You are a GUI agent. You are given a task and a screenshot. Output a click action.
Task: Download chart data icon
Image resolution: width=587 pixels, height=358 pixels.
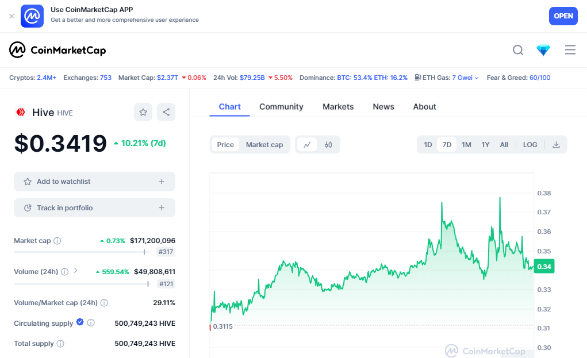point(556,145)
